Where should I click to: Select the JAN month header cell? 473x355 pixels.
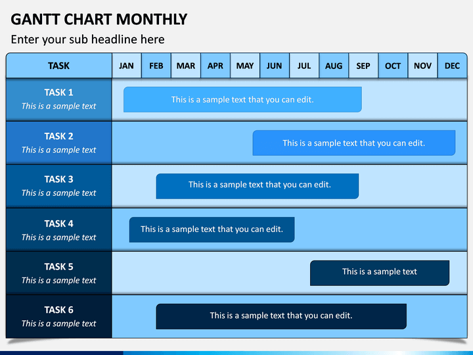[126, 66]
